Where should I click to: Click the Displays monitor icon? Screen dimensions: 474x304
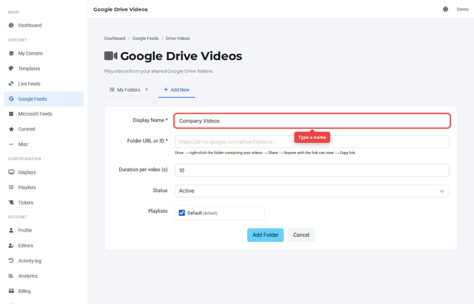point(11,172)
